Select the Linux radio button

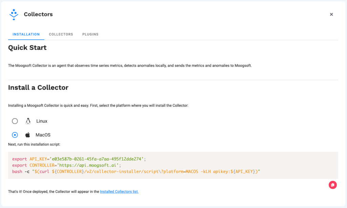(x=15, y=121)
